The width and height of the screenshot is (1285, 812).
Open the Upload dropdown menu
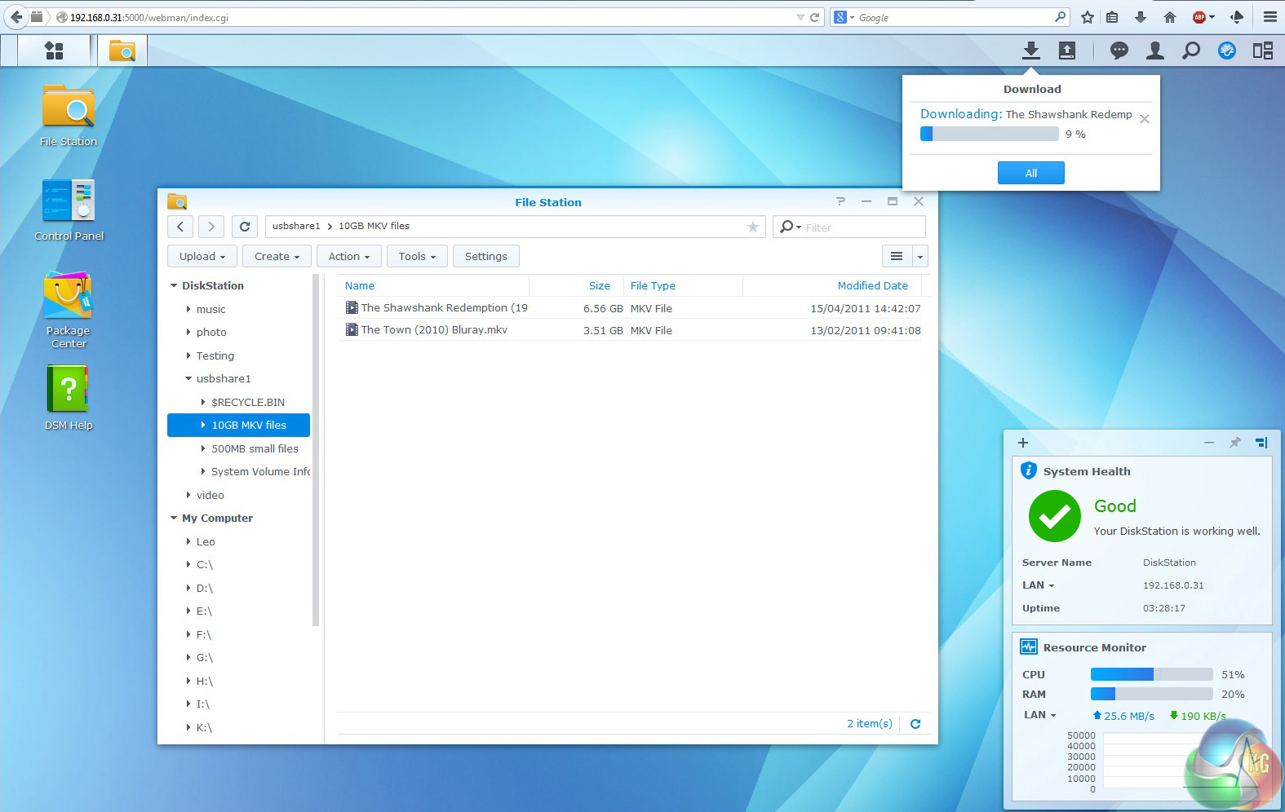202,256
